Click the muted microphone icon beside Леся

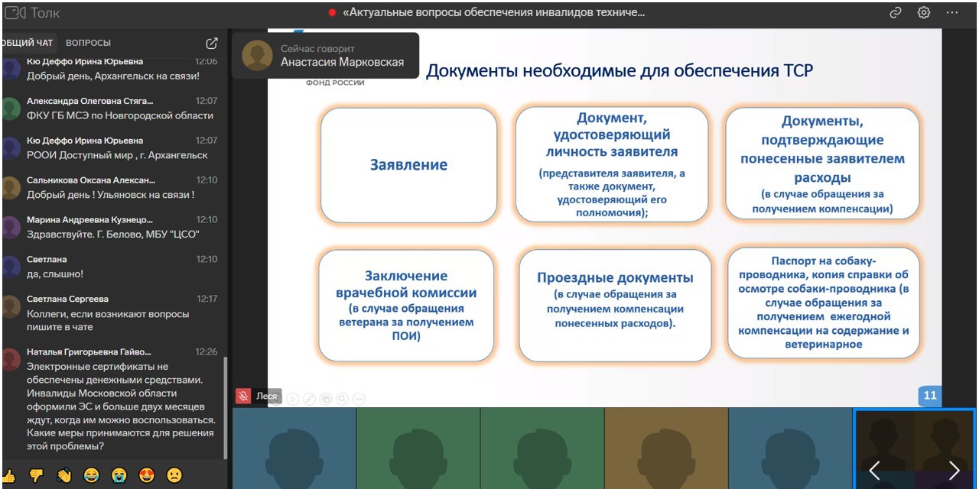243,397
